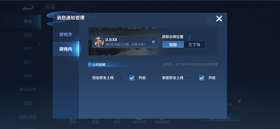
Task: Open the help icon beside 亲密好友上线
Action: pyautogui.click(x=189, y=78)
